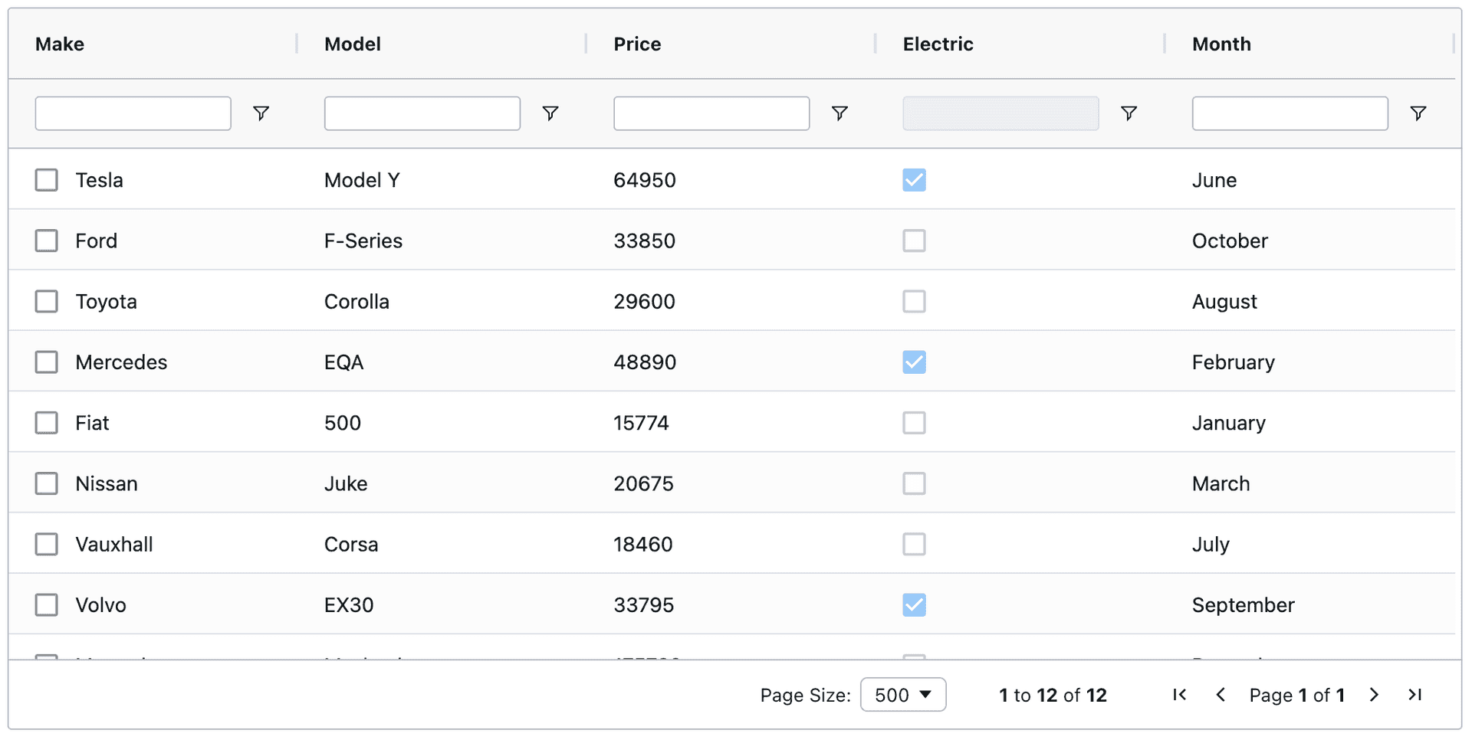The image size is (1472, 740).
Task: Open the Price column filter menu icon
Action: tap(839, 113)
